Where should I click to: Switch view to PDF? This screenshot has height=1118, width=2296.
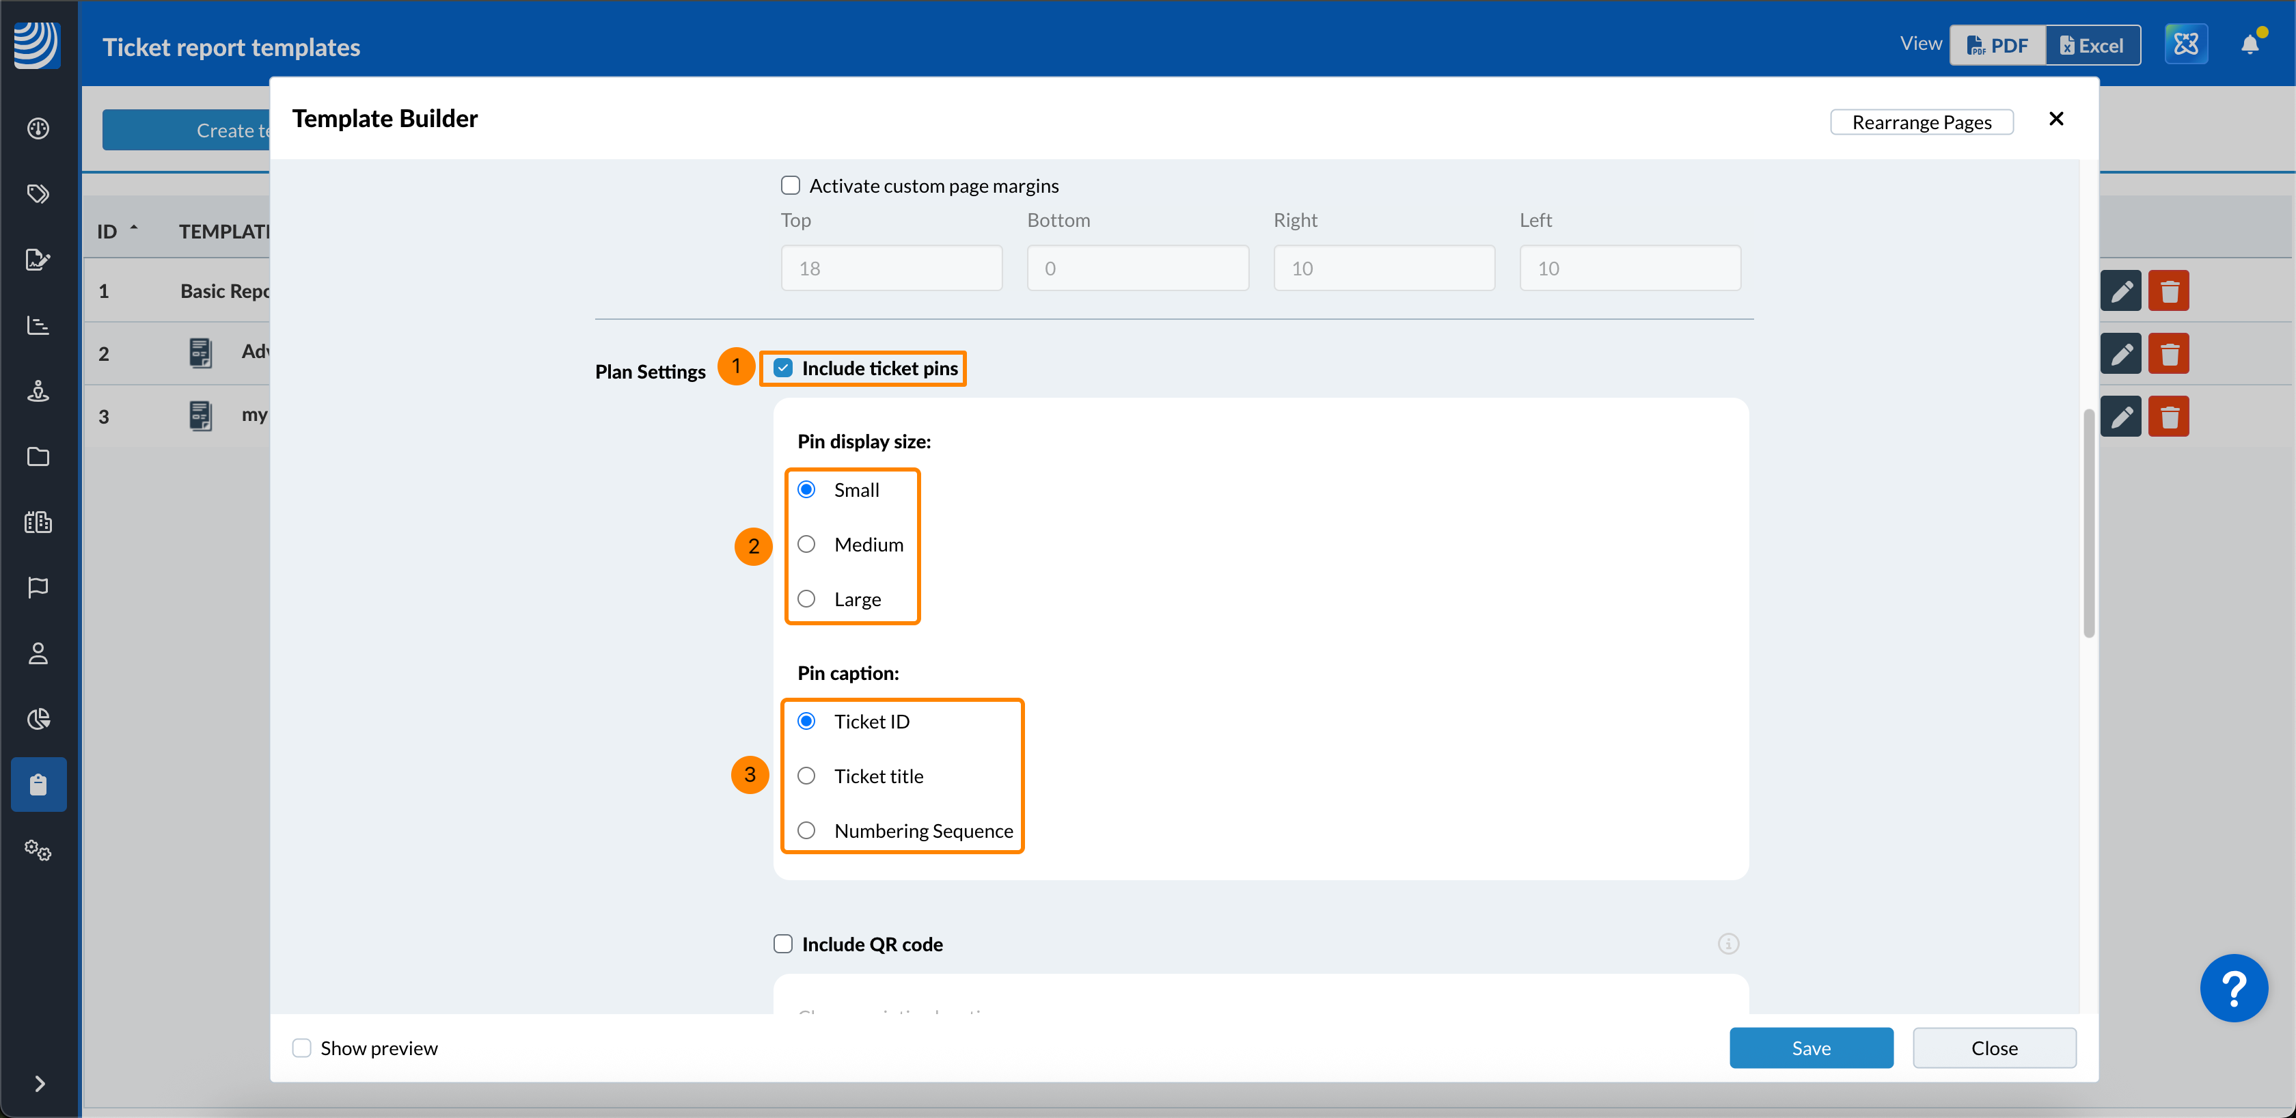point(1997,46)
